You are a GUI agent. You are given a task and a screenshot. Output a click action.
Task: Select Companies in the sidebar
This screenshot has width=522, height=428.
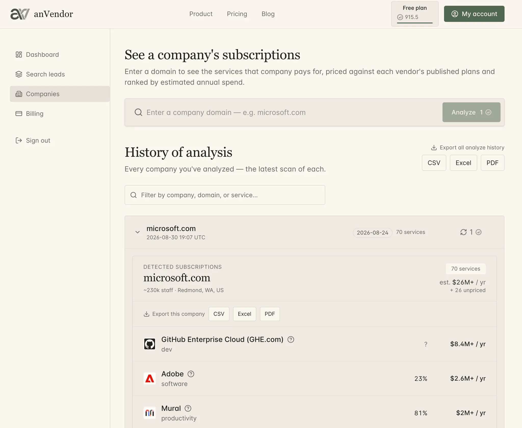[x=60, y=94]
